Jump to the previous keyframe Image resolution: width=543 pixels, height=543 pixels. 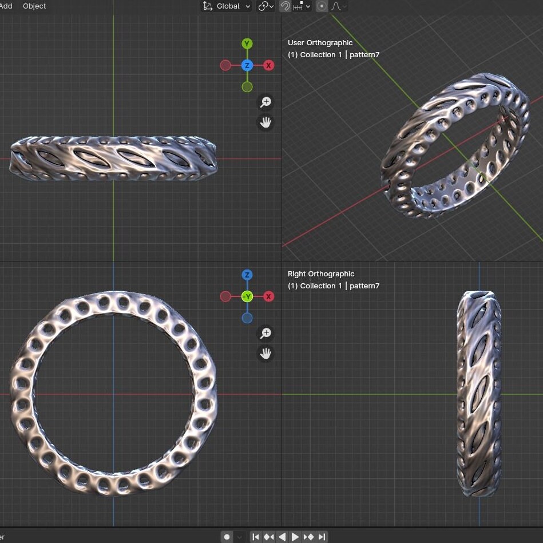[x=269, y=537]
